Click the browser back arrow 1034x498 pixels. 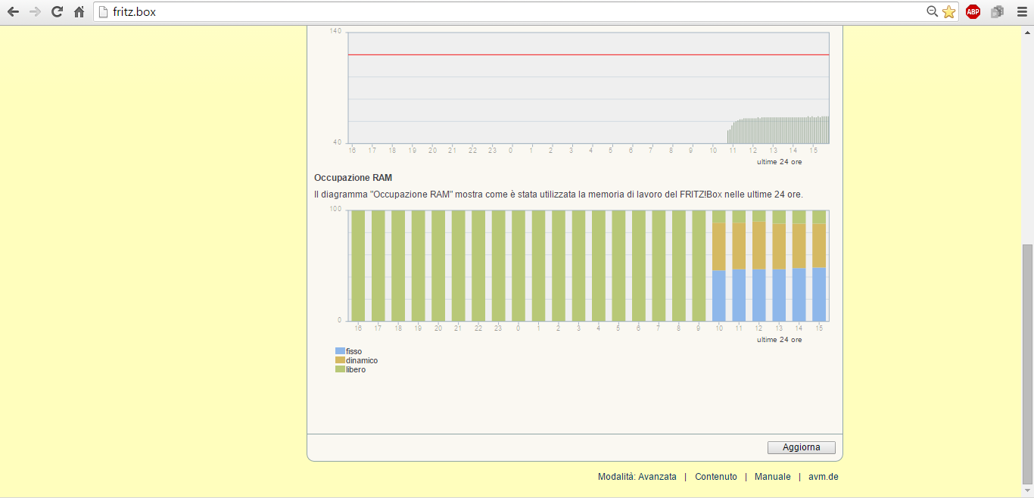13,12
